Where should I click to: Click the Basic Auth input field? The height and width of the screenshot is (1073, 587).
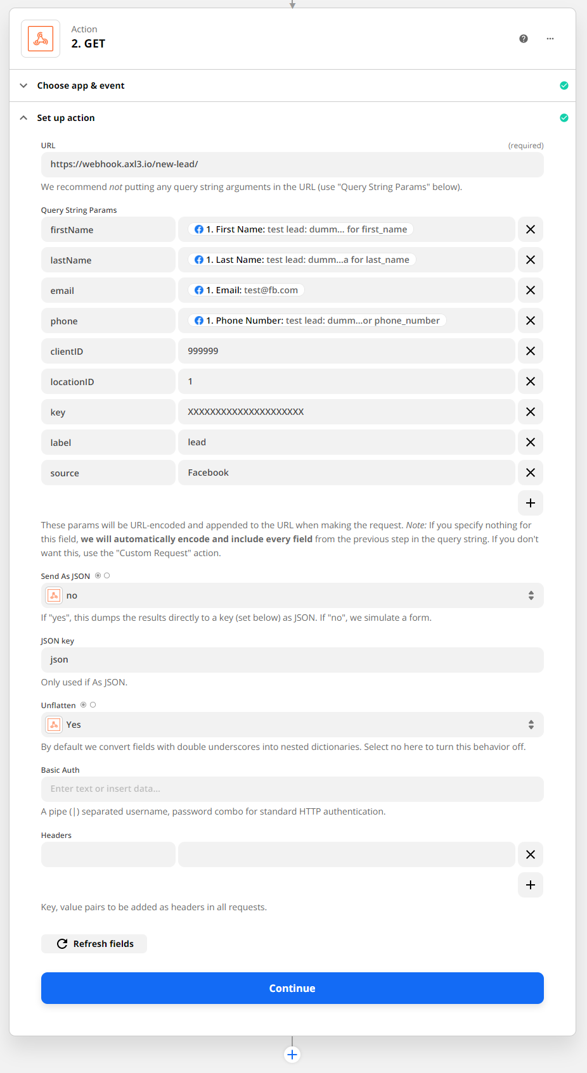(x=292, y=789)
